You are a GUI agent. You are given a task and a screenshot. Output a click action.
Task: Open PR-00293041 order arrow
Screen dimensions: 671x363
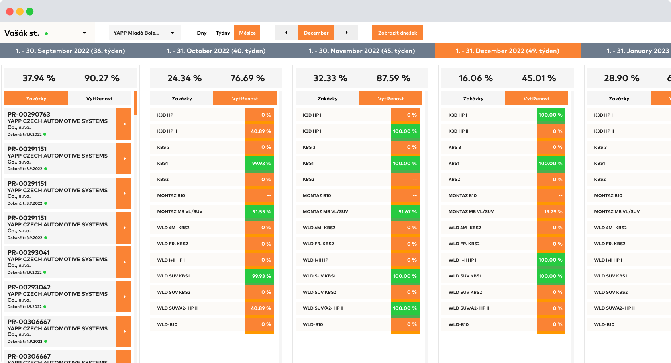tap(124, 262)
